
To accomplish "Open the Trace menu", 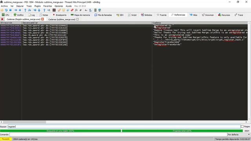I will (x=29, y=6).
